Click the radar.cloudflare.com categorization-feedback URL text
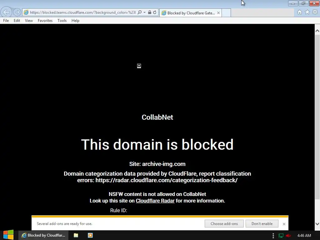320x240 pixels. point(167,180)
